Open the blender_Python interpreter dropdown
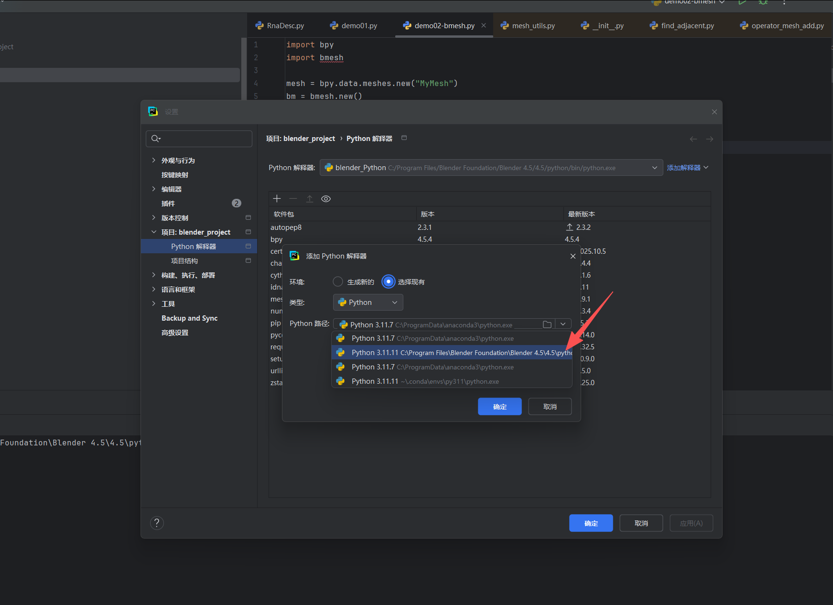Viewport: 833px width, 605px height. (x=491, y=168)
